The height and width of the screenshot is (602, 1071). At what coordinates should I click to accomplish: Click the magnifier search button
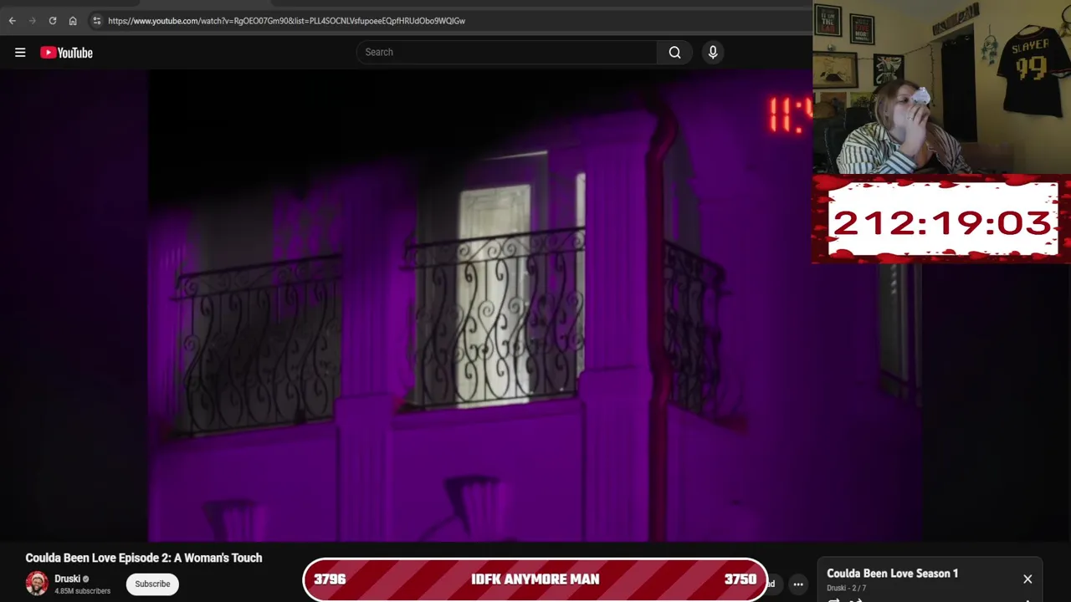pos(674,52)
